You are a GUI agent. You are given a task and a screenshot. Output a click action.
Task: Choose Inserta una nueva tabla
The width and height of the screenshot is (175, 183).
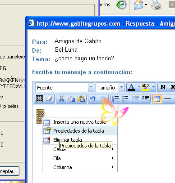[80, 122]
